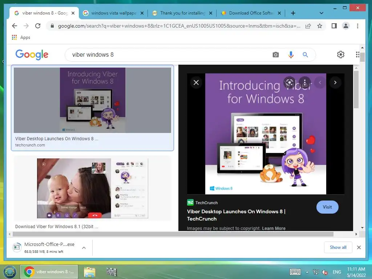Open File Explorer from taskbar

pos(89,272)
